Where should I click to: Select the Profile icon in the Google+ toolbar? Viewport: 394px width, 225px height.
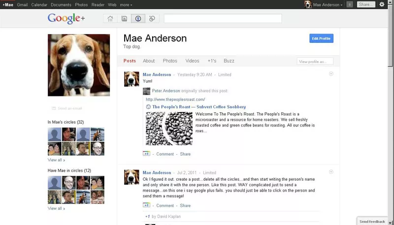tap(138, 19)
